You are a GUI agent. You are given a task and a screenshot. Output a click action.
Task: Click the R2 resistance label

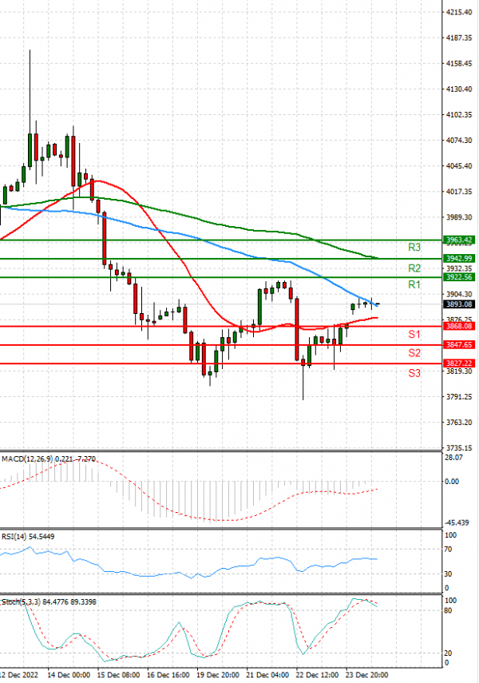[414, 268]
